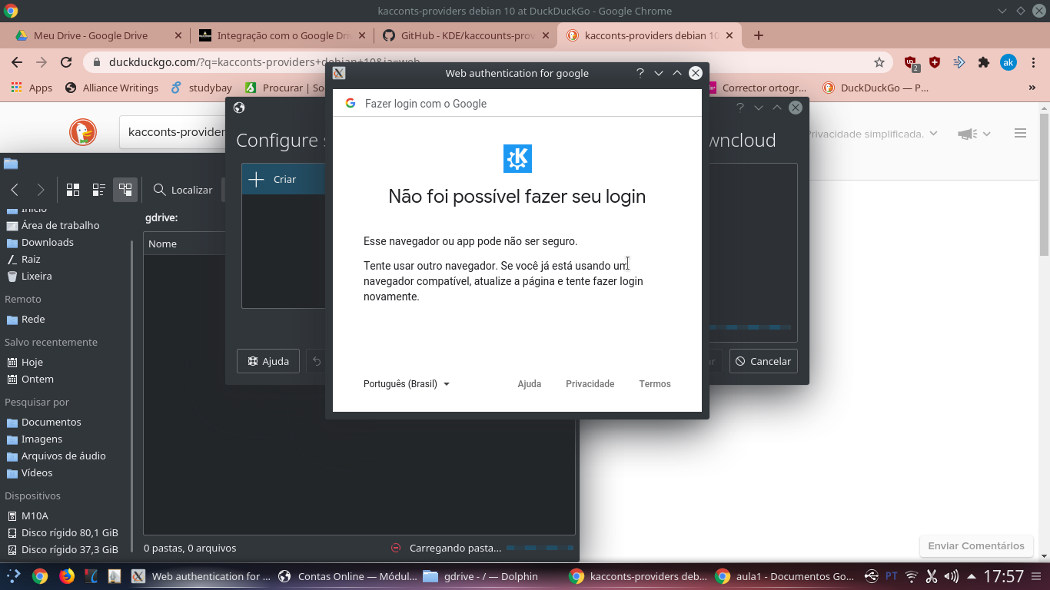This screenshot has height=590, width=1050.
Task: Switch to gdrive Dolphin taskbar entry
Action: click(x=490, y=576)
